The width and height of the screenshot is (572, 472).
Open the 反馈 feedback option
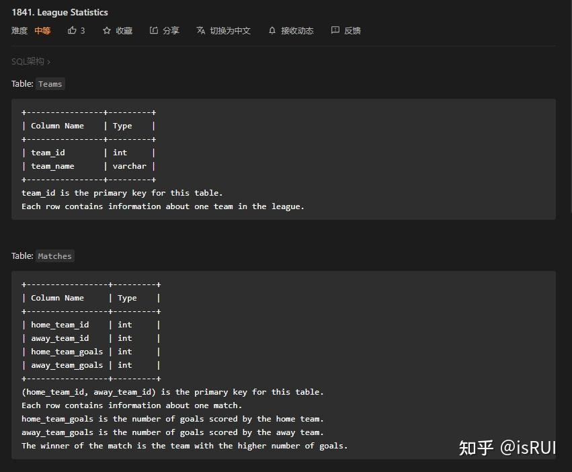point(352,30)
